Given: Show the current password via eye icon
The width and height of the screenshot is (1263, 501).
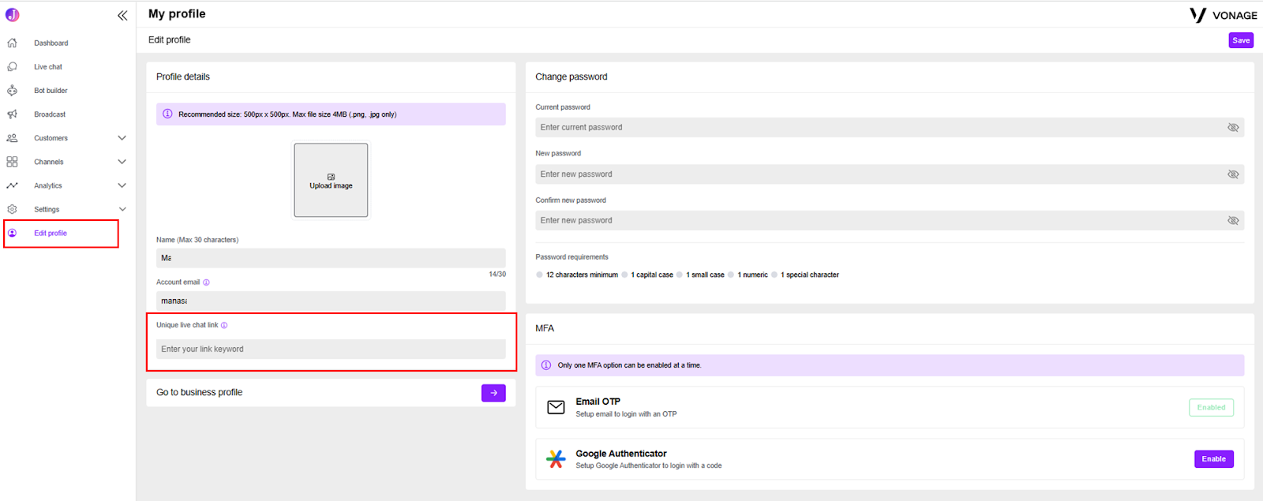Looking at the screenshot, I should [1233, 127].
